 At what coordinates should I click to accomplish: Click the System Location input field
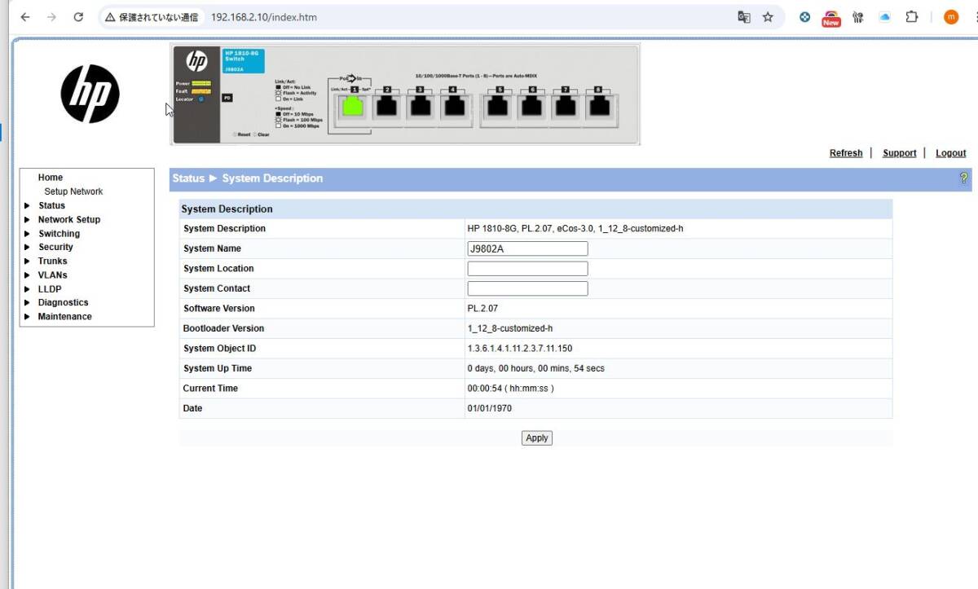point(527,269)
